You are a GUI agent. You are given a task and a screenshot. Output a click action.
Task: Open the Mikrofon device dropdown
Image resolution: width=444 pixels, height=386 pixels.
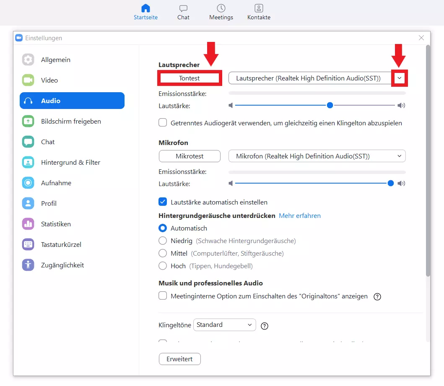317,156
